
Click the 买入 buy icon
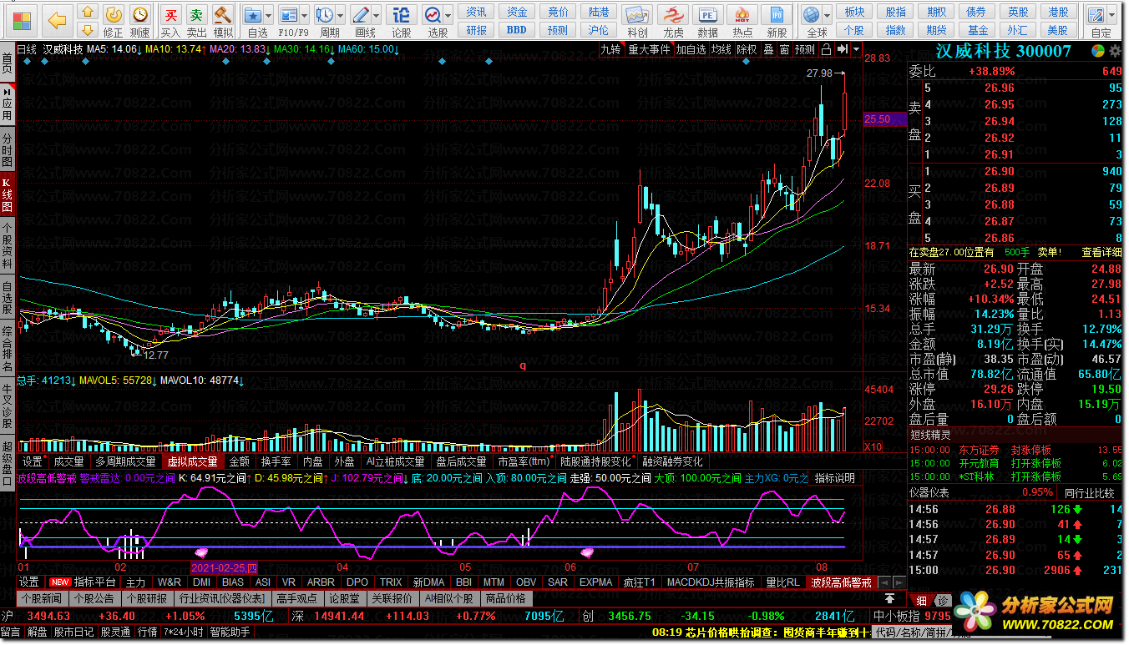tap(171, 22)
